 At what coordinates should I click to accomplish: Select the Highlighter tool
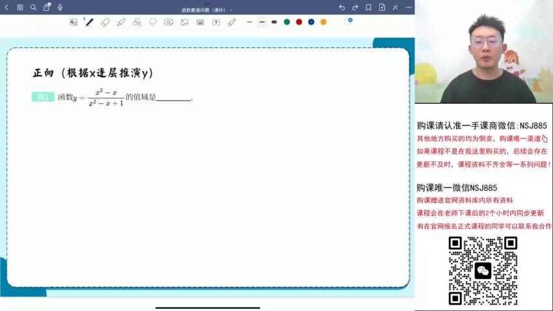tap(121, 22)
